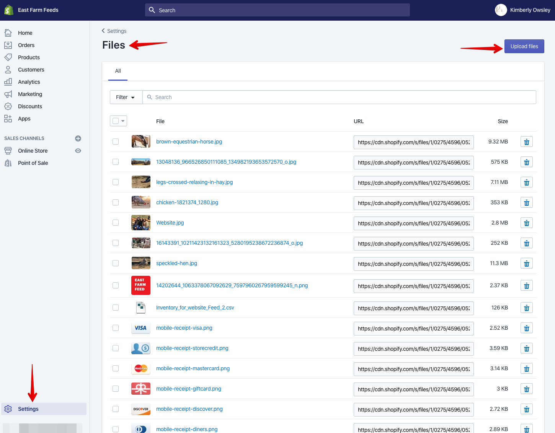Click the Products tag icon
The height and width of the screenshot is (433, 555).
click(8, 57)
